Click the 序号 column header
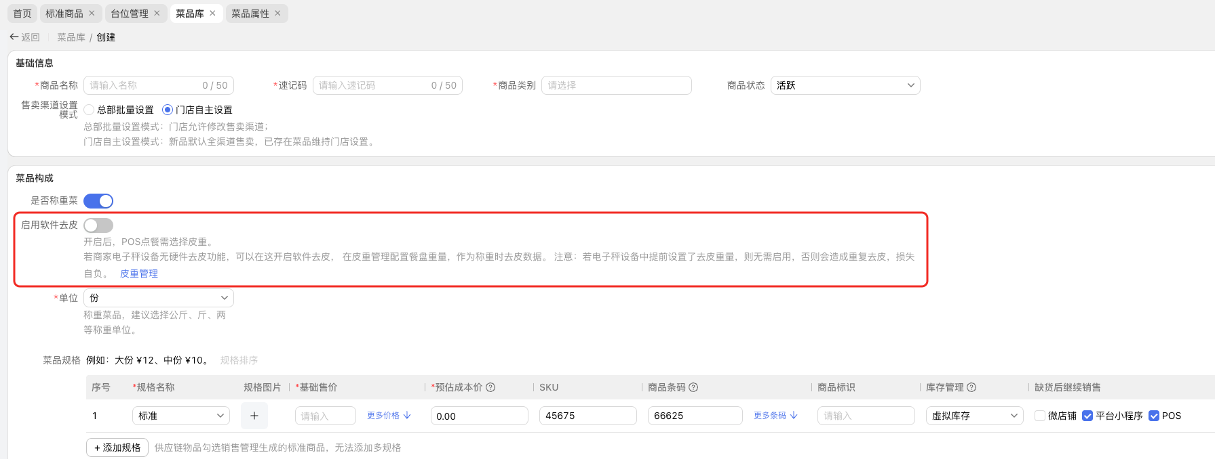1215x459 pixels. (x=101, y=387)
